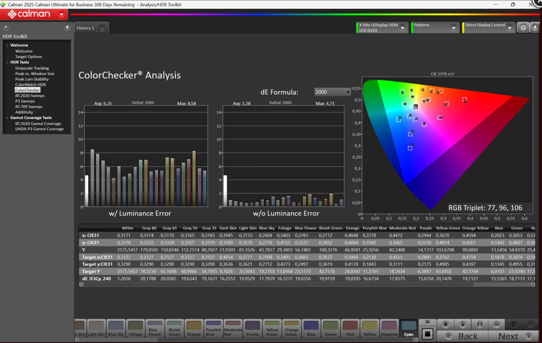Select the ColorChecker page in sidebar
Viewport: 542px width, 343px height.
(28, 90)
